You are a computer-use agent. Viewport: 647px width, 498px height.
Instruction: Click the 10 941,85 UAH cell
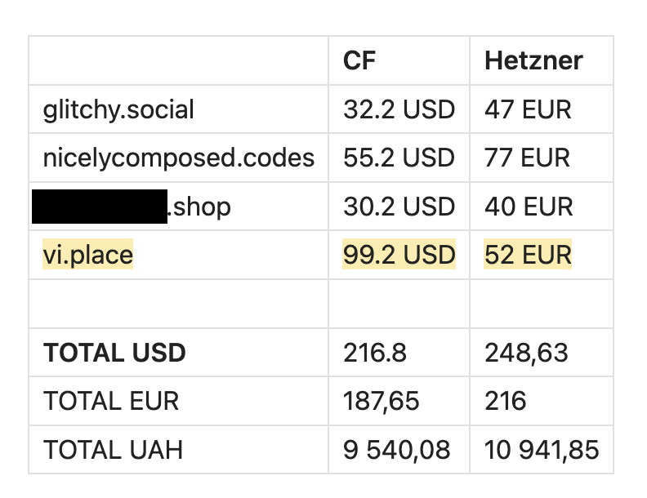[542, 449]
